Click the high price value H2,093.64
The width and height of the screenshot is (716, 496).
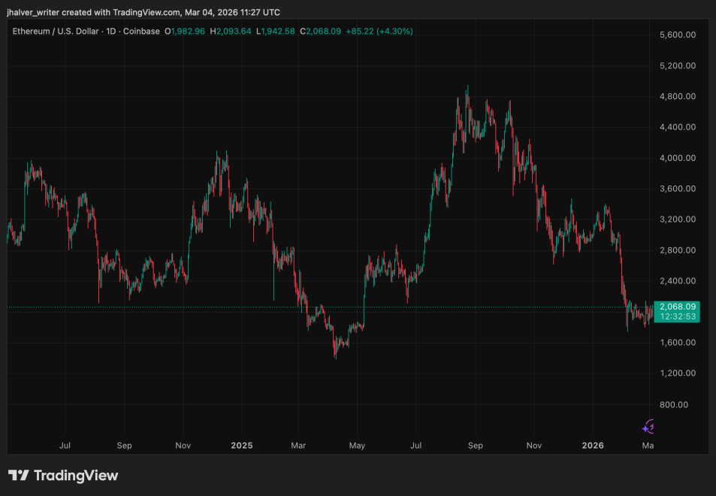pyautogui.click(x=231, y=31)
